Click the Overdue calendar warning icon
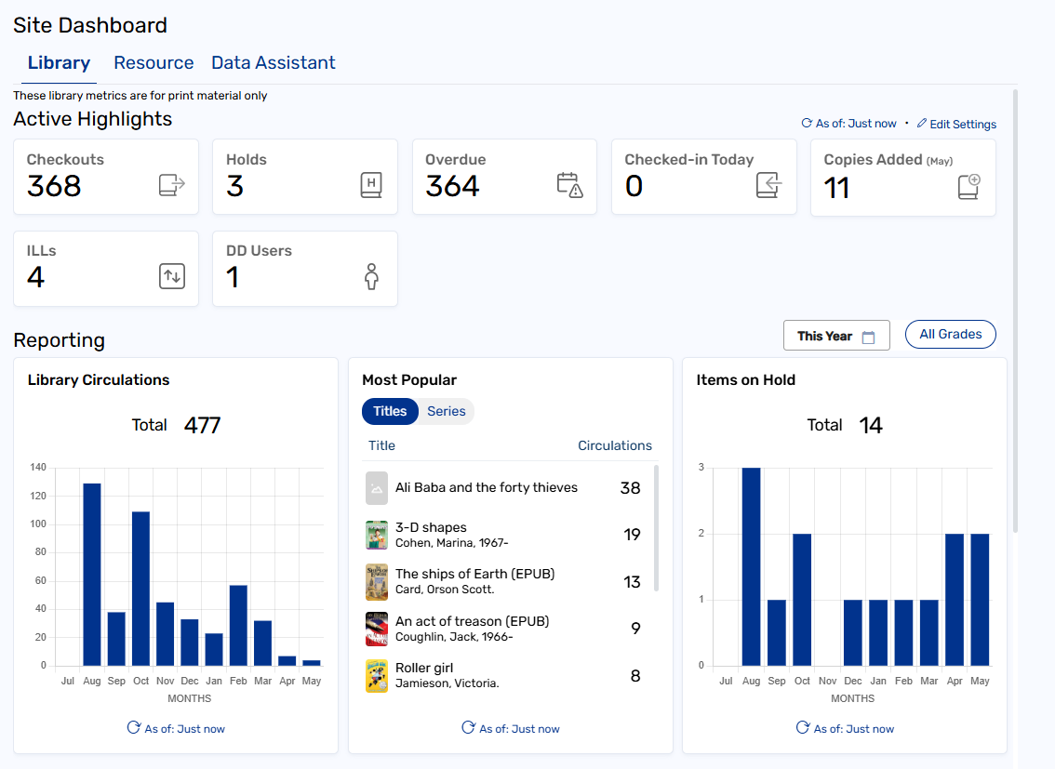Screen dimensions: 1055x769 [569, 185]
